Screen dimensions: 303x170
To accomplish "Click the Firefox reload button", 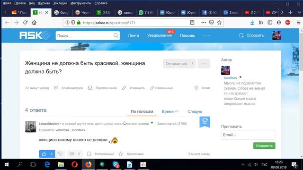I will coord(25,23).
